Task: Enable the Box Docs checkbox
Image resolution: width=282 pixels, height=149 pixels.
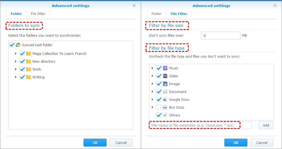Action: (159, 107)
